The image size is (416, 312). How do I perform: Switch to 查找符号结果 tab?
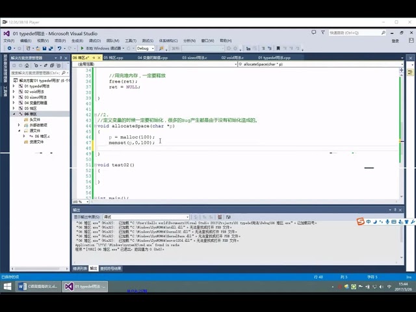[110, 268]
